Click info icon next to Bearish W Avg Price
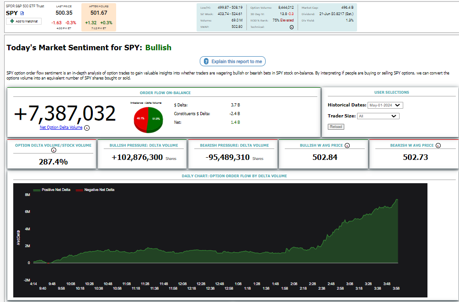 pyautogui.click(x=438, y=145)
